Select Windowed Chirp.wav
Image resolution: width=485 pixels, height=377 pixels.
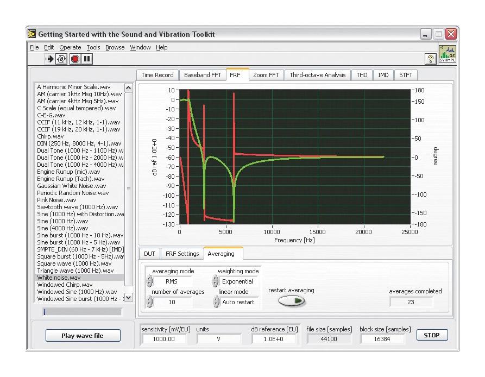point(80,285)
